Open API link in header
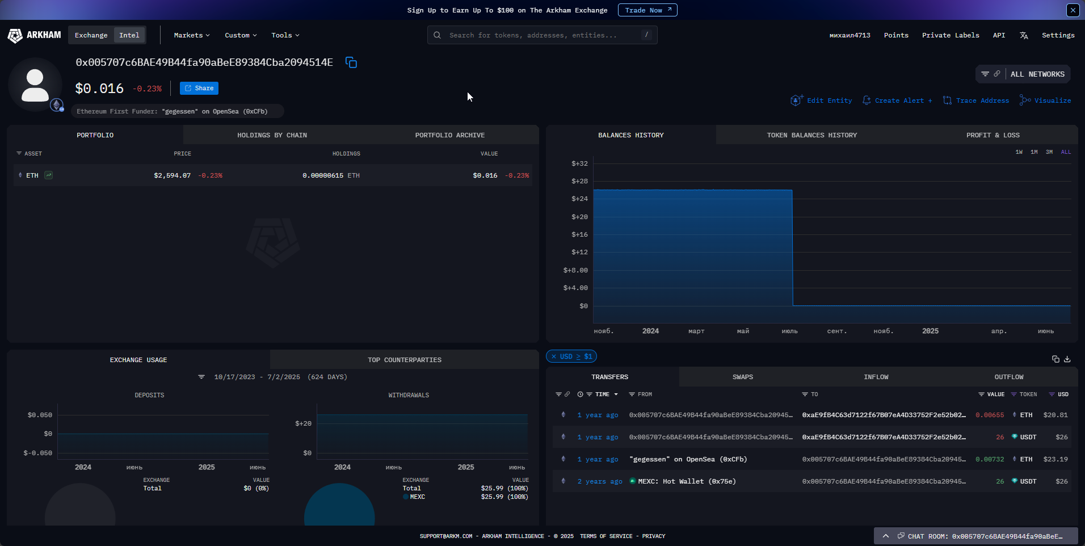 coord(999,35)
